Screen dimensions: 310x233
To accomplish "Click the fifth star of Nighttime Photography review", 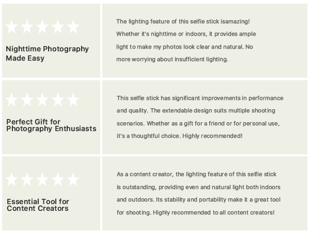I will [x=73, y=27].
